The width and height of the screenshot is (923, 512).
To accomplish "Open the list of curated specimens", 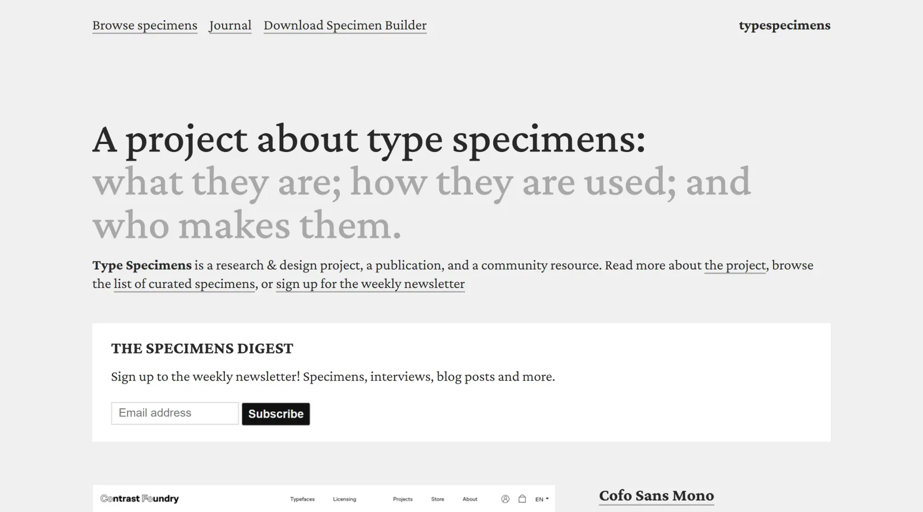I will [x=185, y=283].
